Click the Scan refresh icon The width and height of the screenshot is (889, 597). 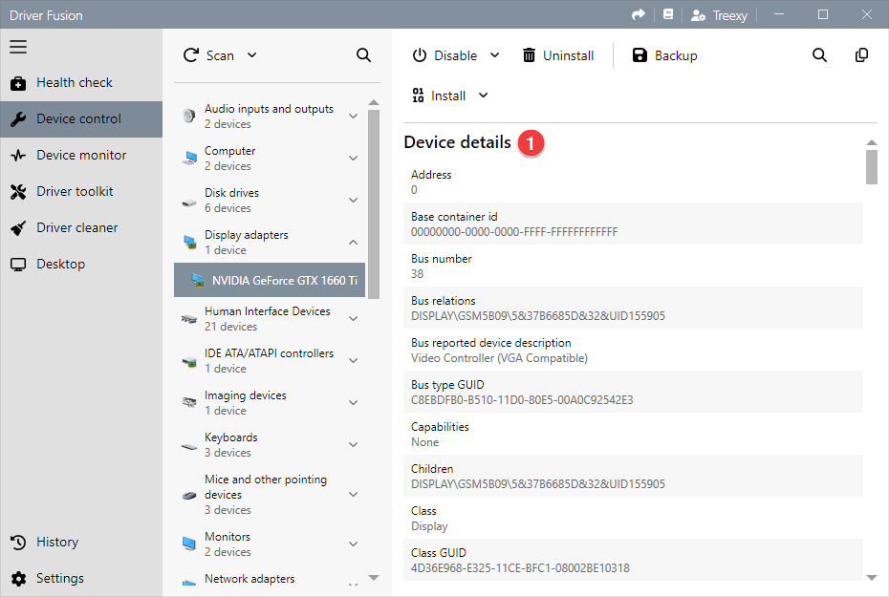[x=191, y=55]
